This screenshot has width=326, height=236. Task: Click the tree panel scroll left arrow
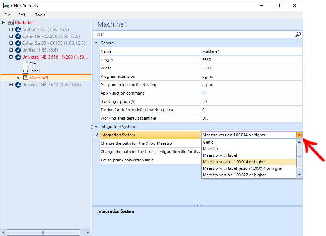coord(3,232)
